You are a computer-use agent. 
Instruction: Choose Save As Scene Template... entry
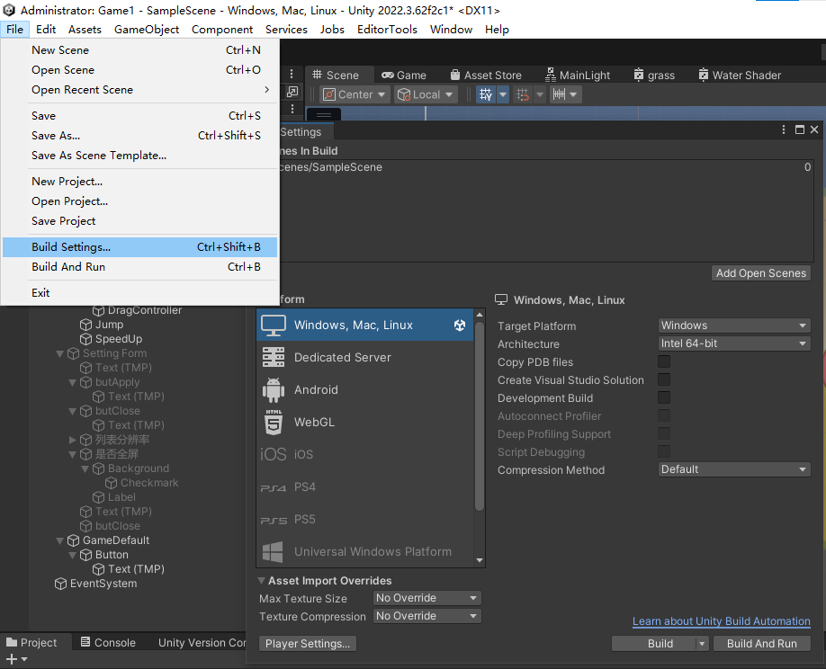(x=139, y=156)
